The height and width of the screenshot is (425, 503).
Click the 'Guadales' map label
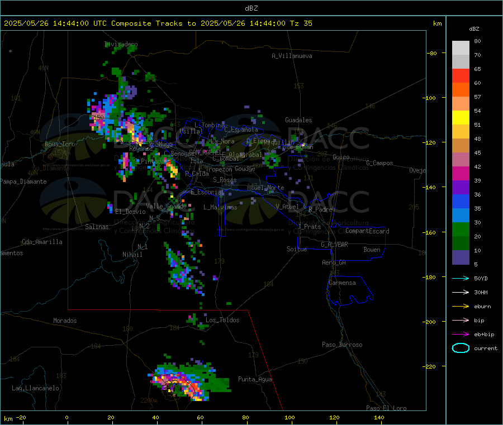tap(298, 120)
